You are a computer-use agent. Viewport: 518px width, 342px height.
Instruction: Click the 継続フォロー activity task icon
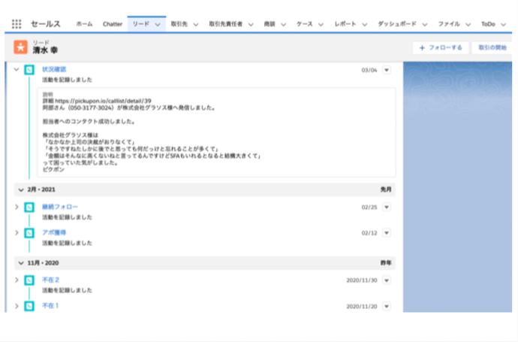[x=29, y=207]
